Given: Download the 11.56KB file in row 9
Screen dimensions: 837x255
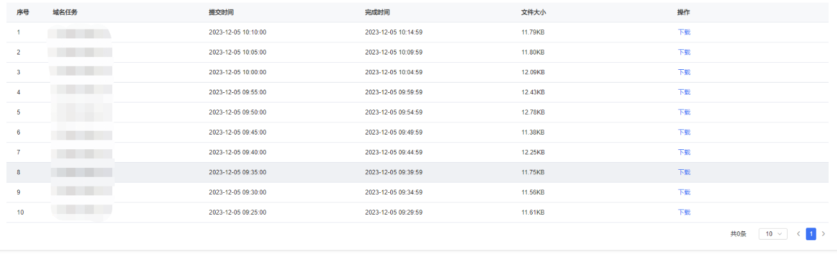Looking at the screenshot, I should click(x=684, y=192).
